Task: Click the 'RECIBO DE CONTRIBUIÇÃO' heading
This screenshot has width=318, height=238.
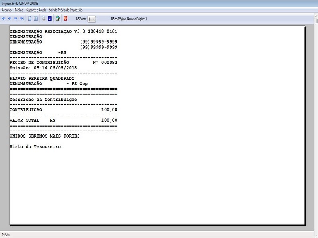Action: tap(39, 63)
